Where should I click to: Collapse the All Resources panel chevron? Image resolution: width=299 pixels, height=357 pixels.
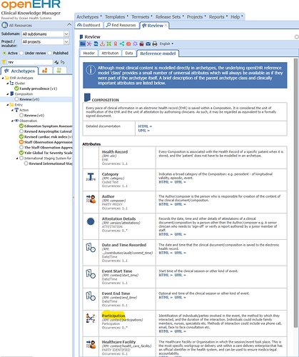pyautogui.click(x=69, y=24)
